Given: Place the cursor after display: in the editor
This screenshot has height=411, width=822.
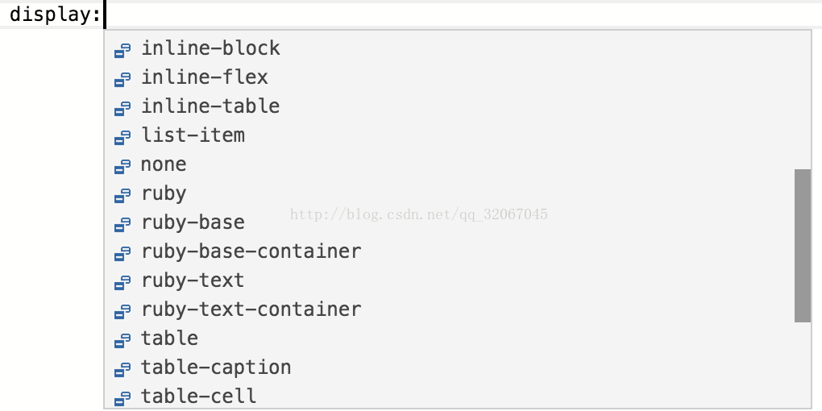Looking at the screenshot, I should coord(106,15).
